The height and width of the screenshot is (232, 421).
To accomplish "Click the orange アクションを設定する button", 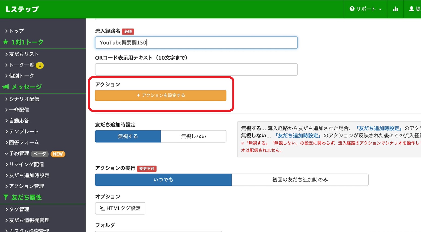I will coord(161,95).
